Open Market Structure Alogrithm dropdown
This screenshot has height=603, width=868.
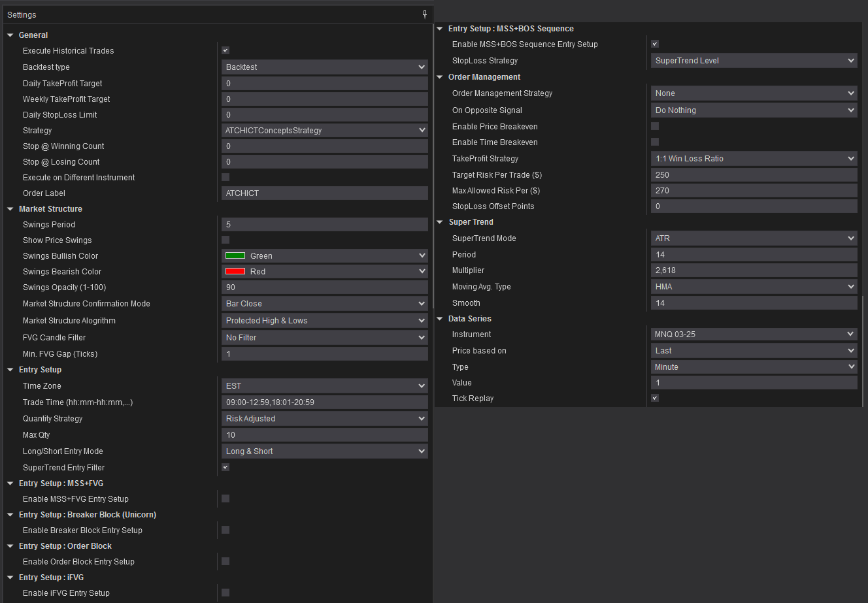pos(325,321)
